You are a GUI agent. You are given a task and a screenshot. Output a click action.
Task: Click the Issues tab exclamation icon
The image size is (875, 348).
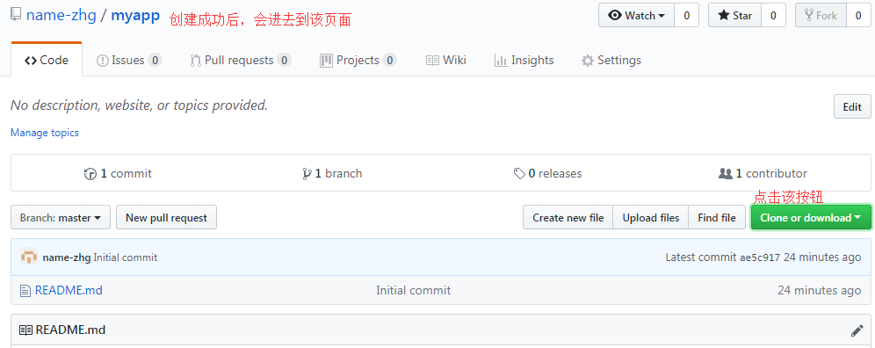(103, 61)
